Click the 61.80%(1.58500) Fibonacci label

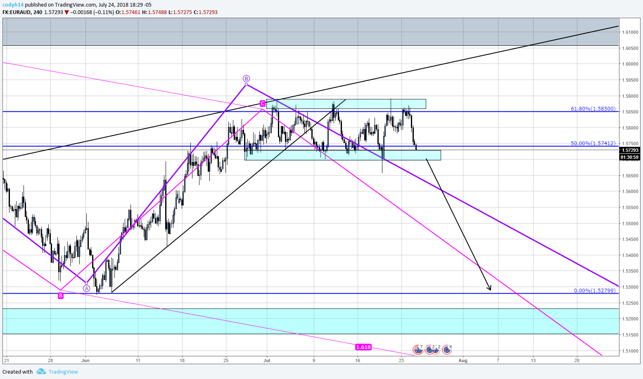pyautogui.click(x=593, y=109)
